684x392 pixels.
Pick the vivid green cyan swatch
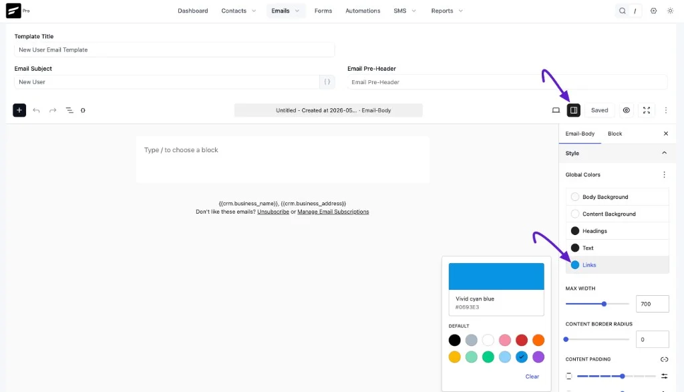(488, 357)
